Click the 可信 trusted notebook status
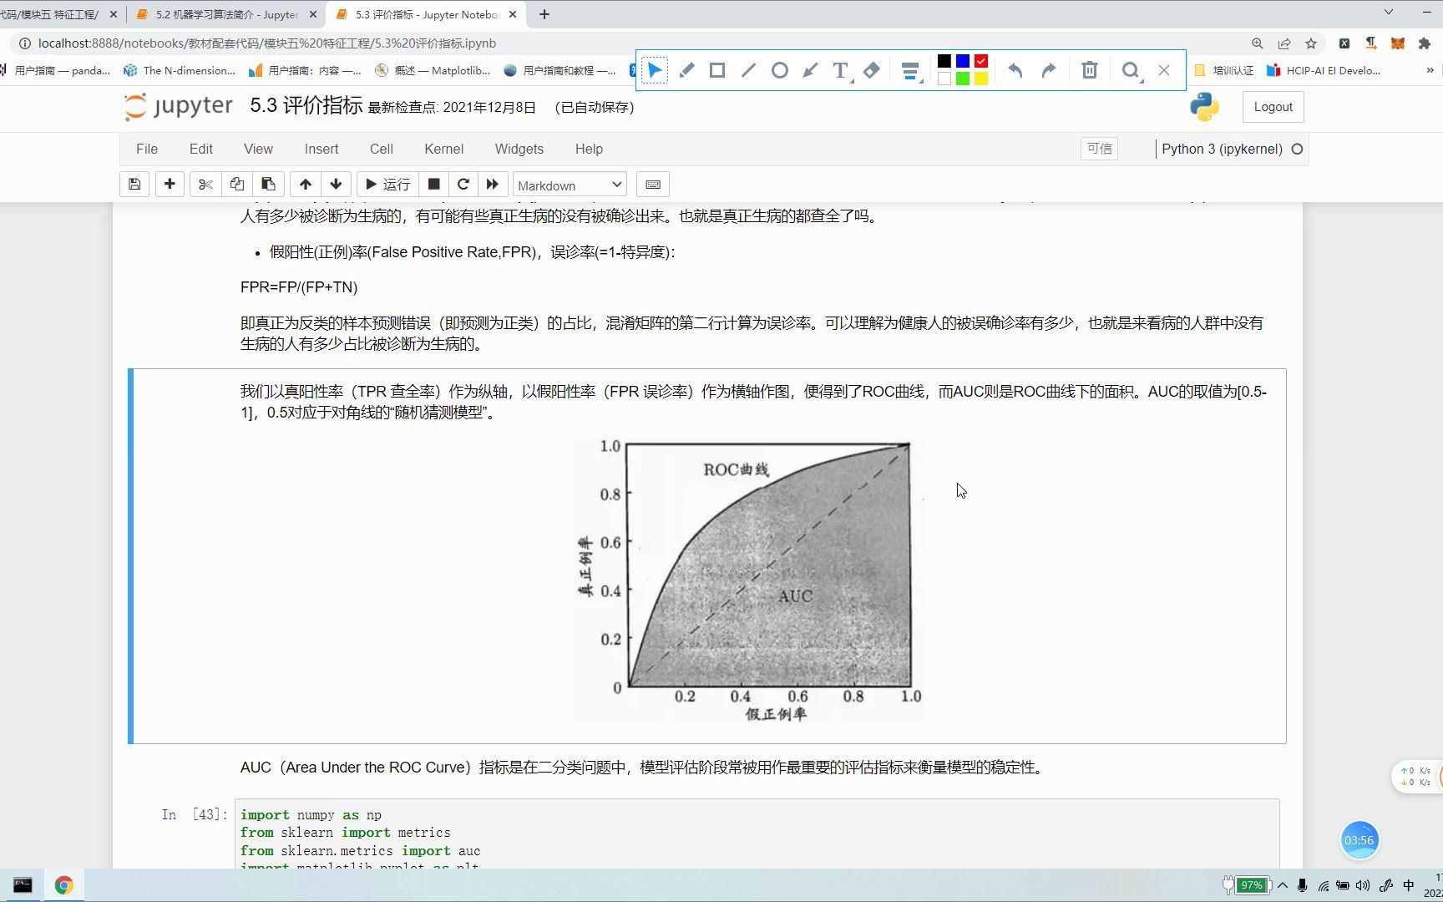Image resolution: width=1443 pixels, height=902 pixels. (x=1099, y=149)
